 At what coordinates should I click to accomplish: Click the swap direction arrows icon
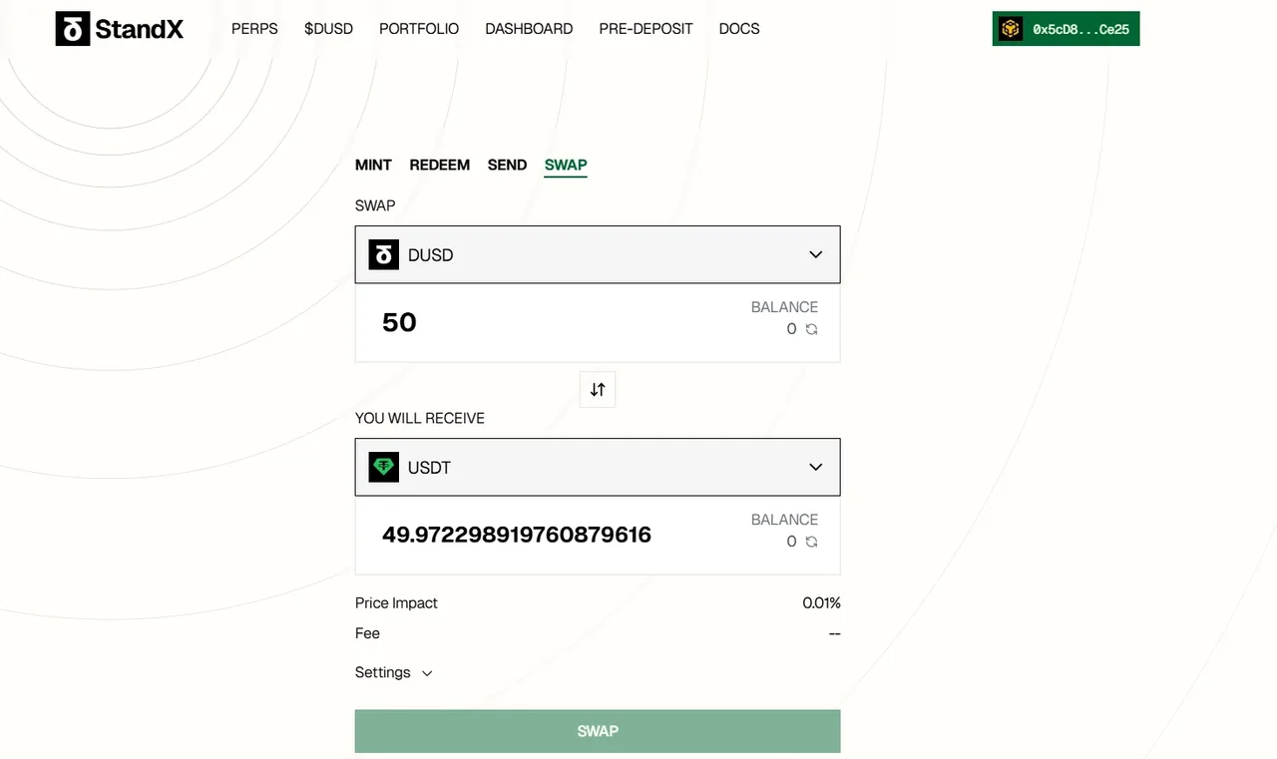click(x=598, y=390)
